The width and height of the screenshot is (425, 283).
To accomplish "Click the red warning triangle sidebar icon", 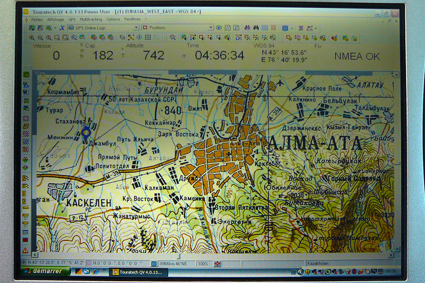I will (25, 250).
